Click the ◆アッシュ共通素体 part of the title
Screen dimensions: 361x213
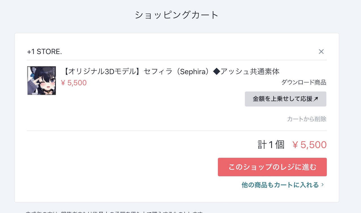pyautogui.click(x=246, y=72)
